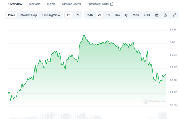Open the calendar date range picker
This screenshot has height=119, width=179.
(x=157, y=15)
